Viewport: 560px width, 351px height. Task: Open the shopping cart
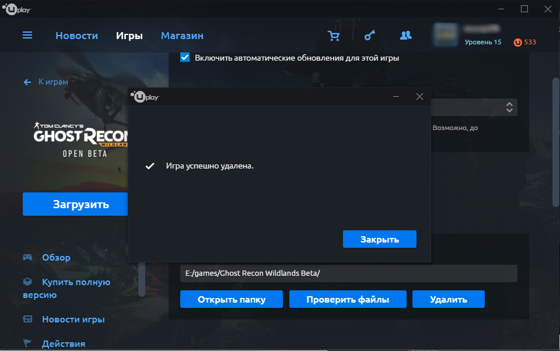coord(334,36)
